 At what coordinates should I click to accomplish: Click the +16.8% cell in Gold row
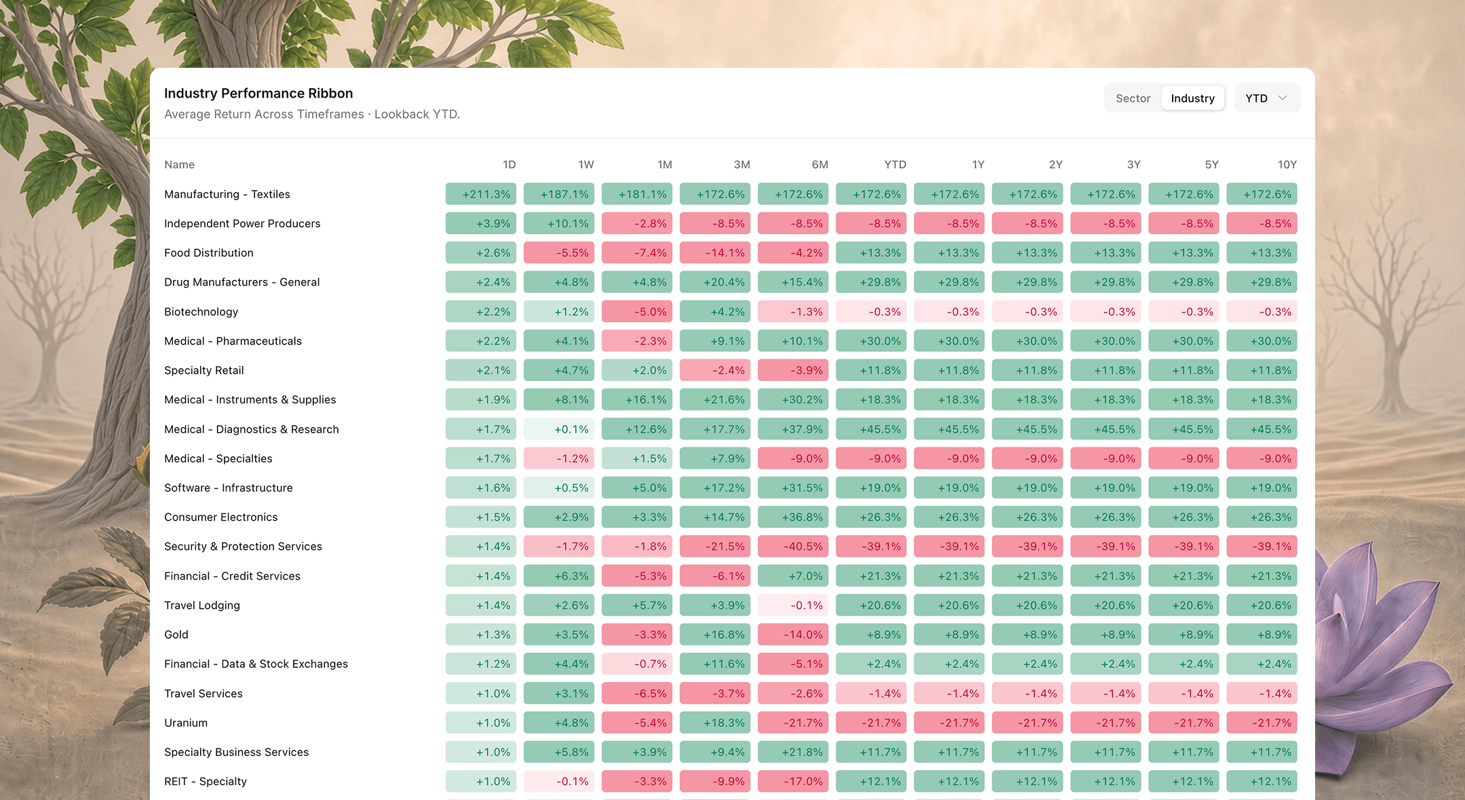tap(715, 635)
